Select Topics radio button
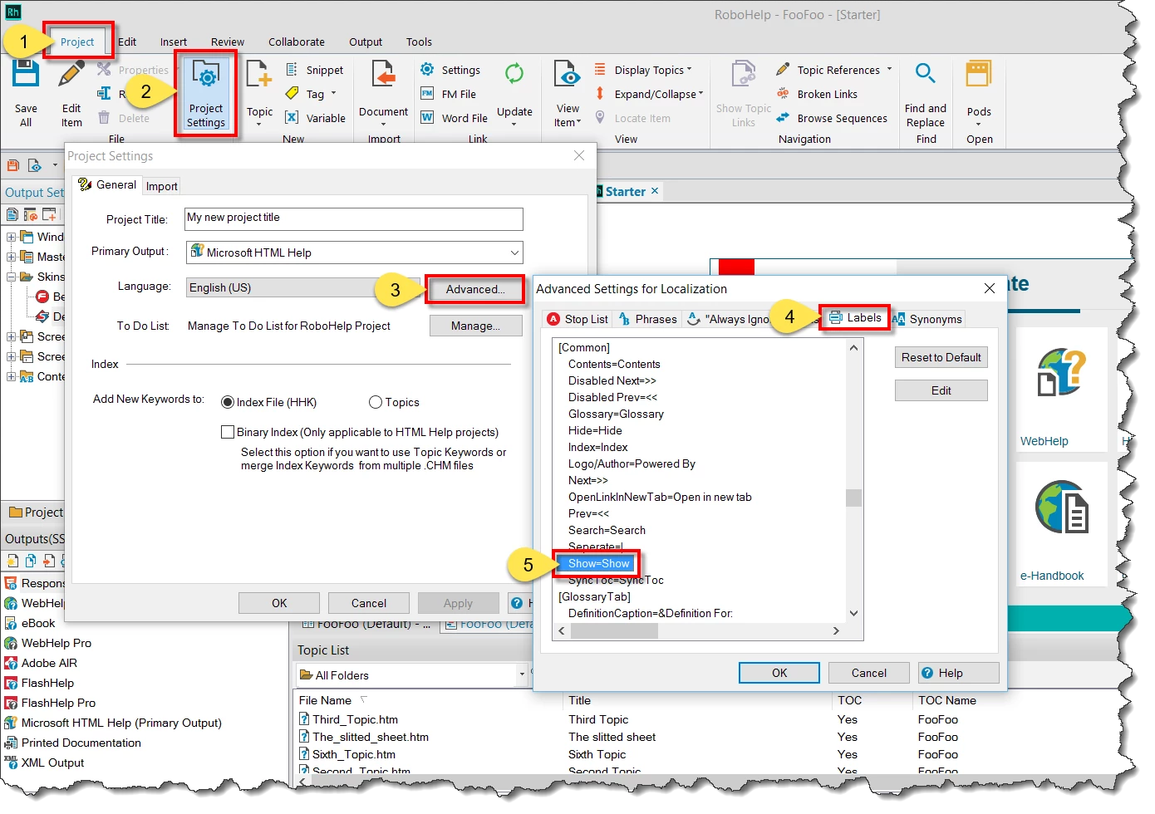Image resolution: width=1155 pixels, height=814 pixels. 376,402
